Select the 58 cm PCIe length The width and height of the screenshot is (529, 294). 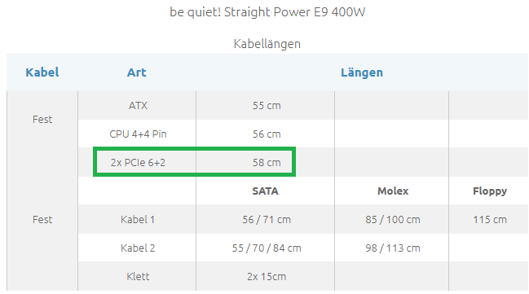(x=267, y=163)
